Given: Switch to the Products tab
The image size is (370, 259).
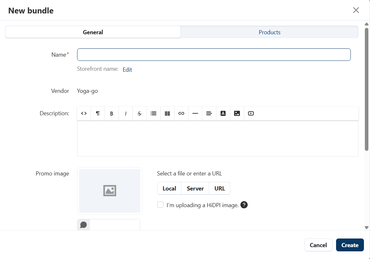Looking at the screenshot, I should 269,32.
